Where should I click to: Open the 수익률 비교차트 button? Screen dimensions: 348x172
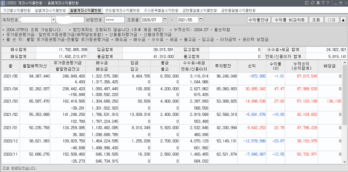pos(290,20)
